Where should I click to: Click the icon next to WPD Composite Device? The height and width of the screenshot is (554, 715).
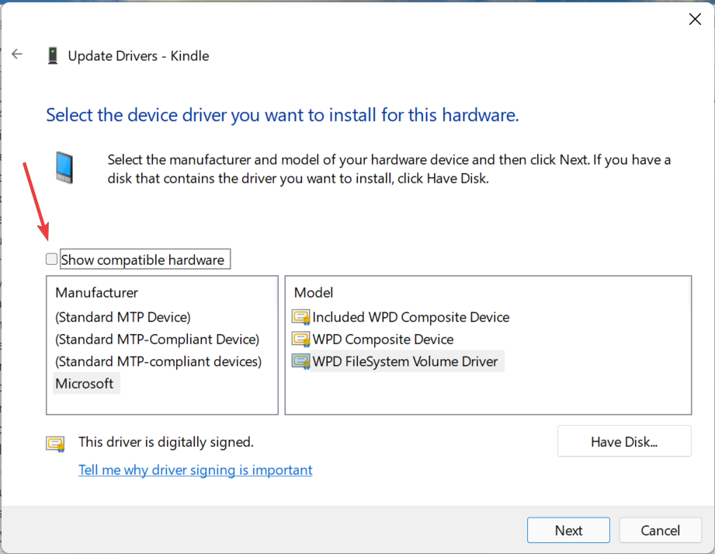pyautogui.click(x=300, y=340)
